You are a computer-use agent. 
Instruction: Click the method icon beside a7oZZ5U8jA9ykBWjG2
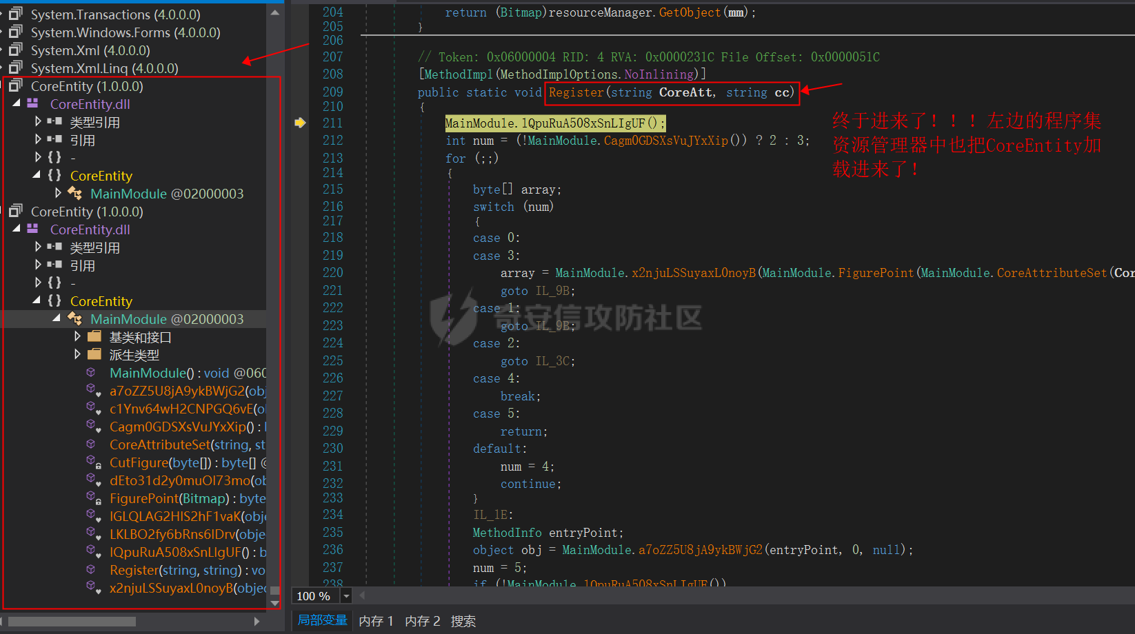tap(93, 390)
